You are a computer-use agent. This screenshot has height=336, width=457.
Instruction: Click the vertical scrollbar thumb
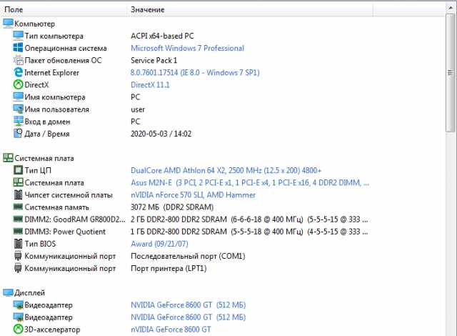[451, 73]
